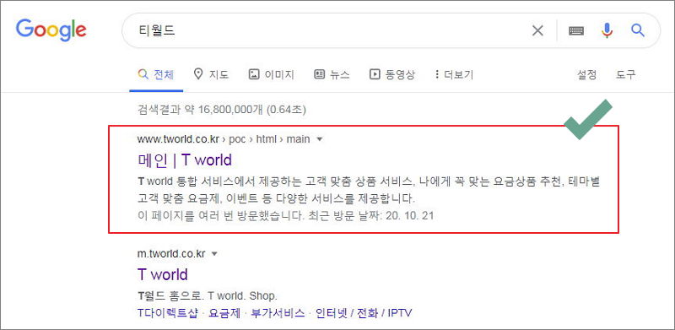Click the T world 통합 서비스 snippet text
The height and width of the screenshot is (330, 675).
click(369, 191)
